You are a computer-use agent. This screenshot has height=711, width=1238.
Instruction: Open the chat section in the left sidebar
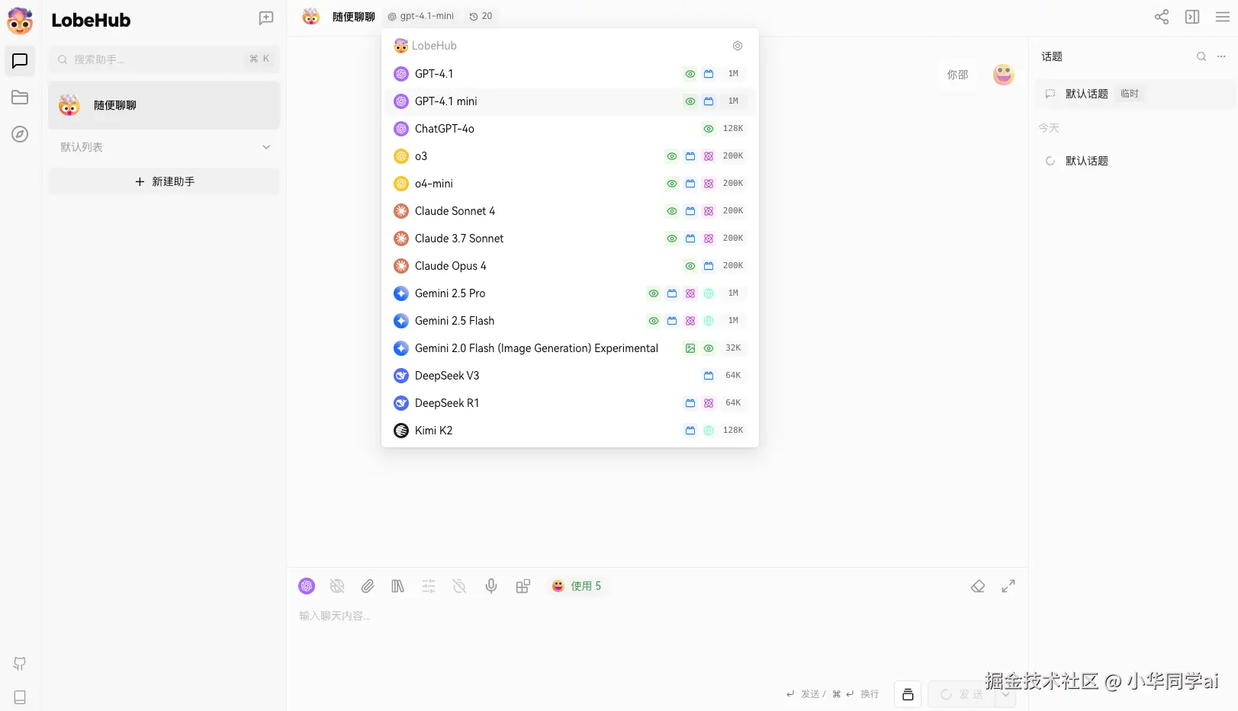[20, 61]
